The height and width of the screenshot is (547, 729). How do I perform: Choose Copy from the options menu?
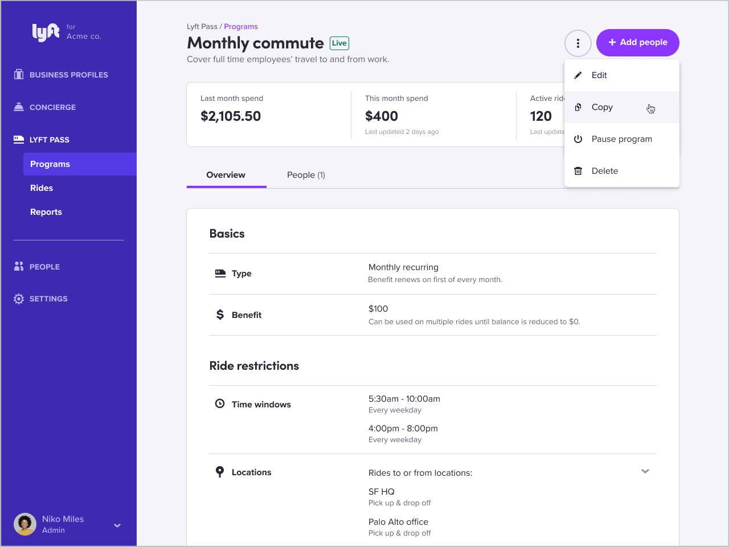pos(622,107)
